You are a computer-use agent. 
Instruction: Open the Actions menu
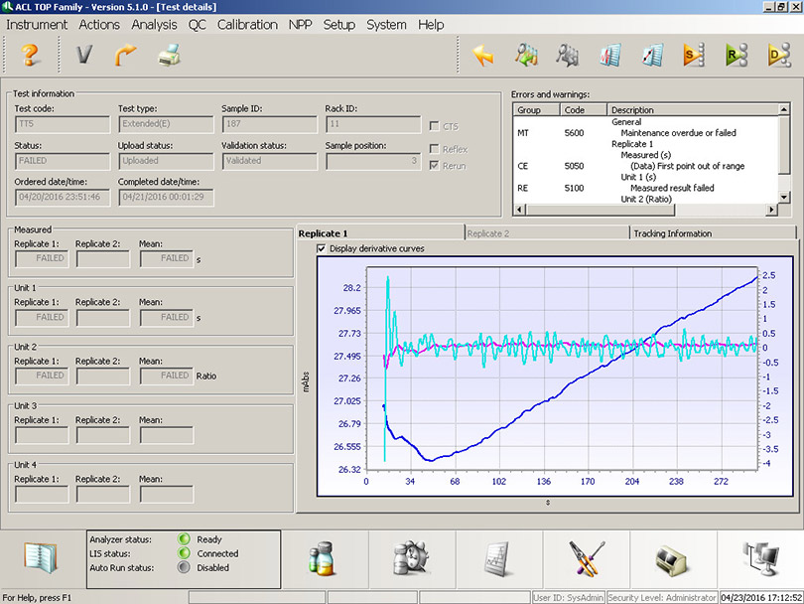[x=99, y=25]
